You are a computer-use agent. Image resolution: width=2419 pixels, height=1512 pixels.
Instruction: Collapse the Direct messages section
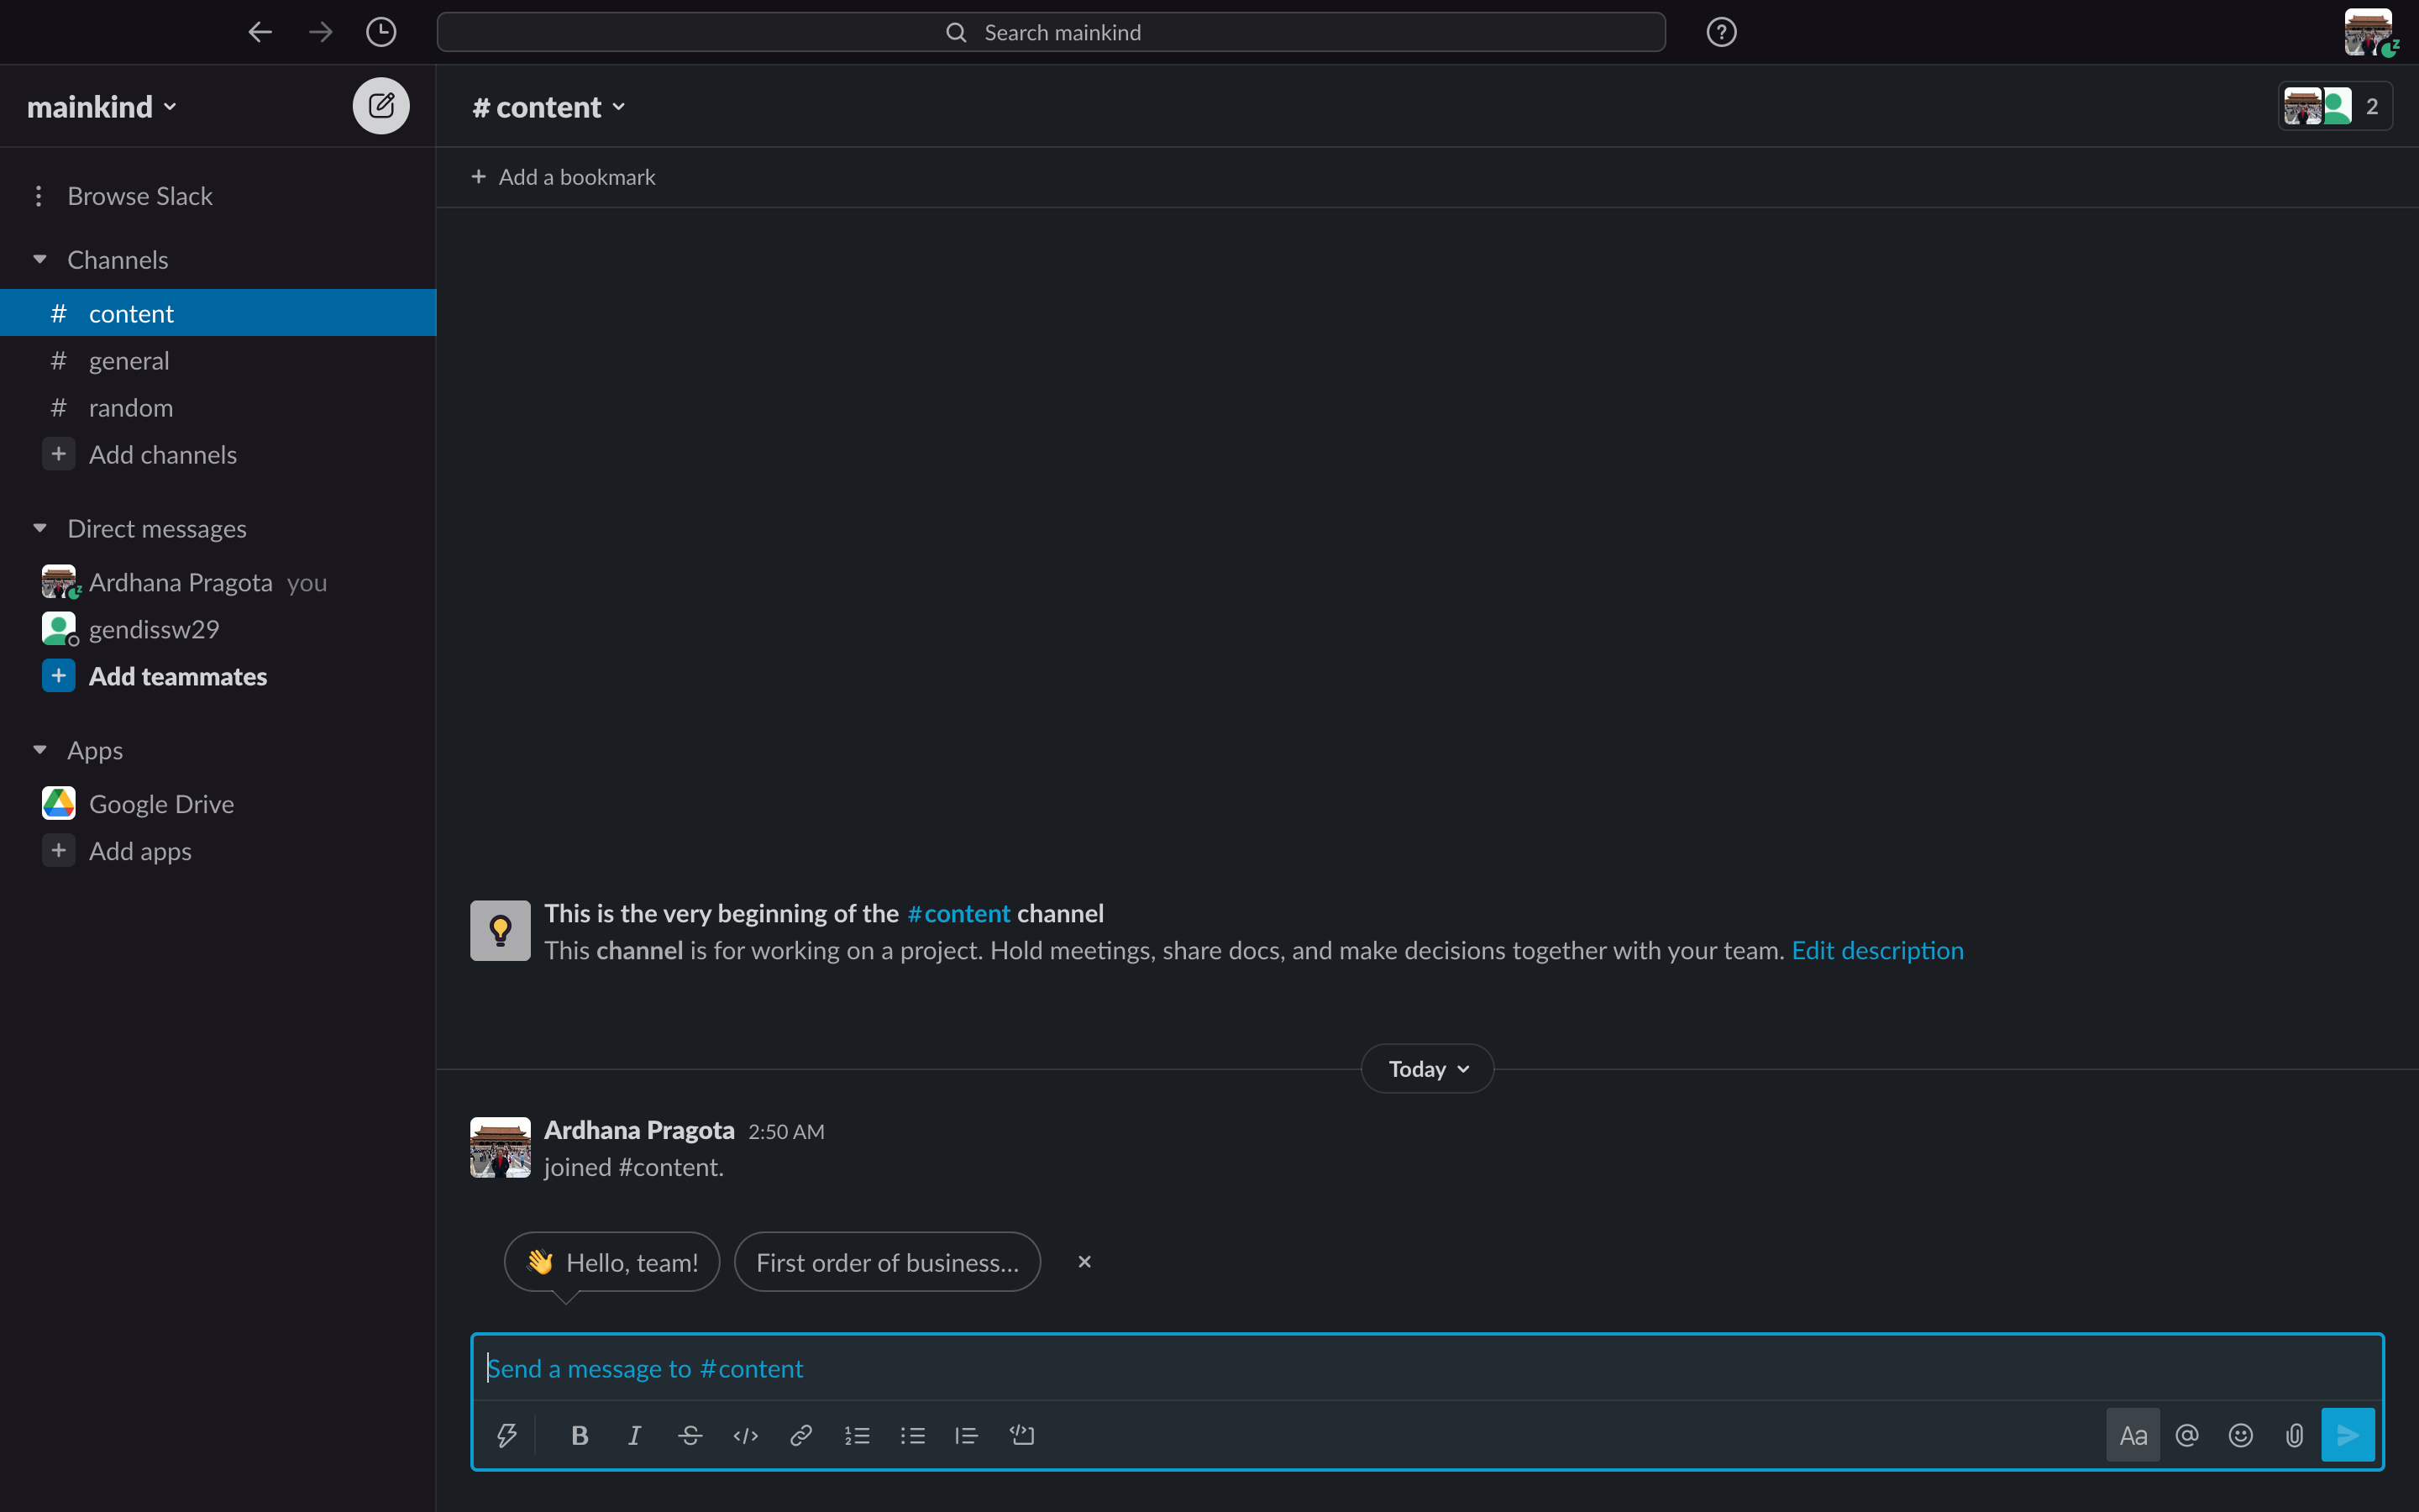(40, 528)
